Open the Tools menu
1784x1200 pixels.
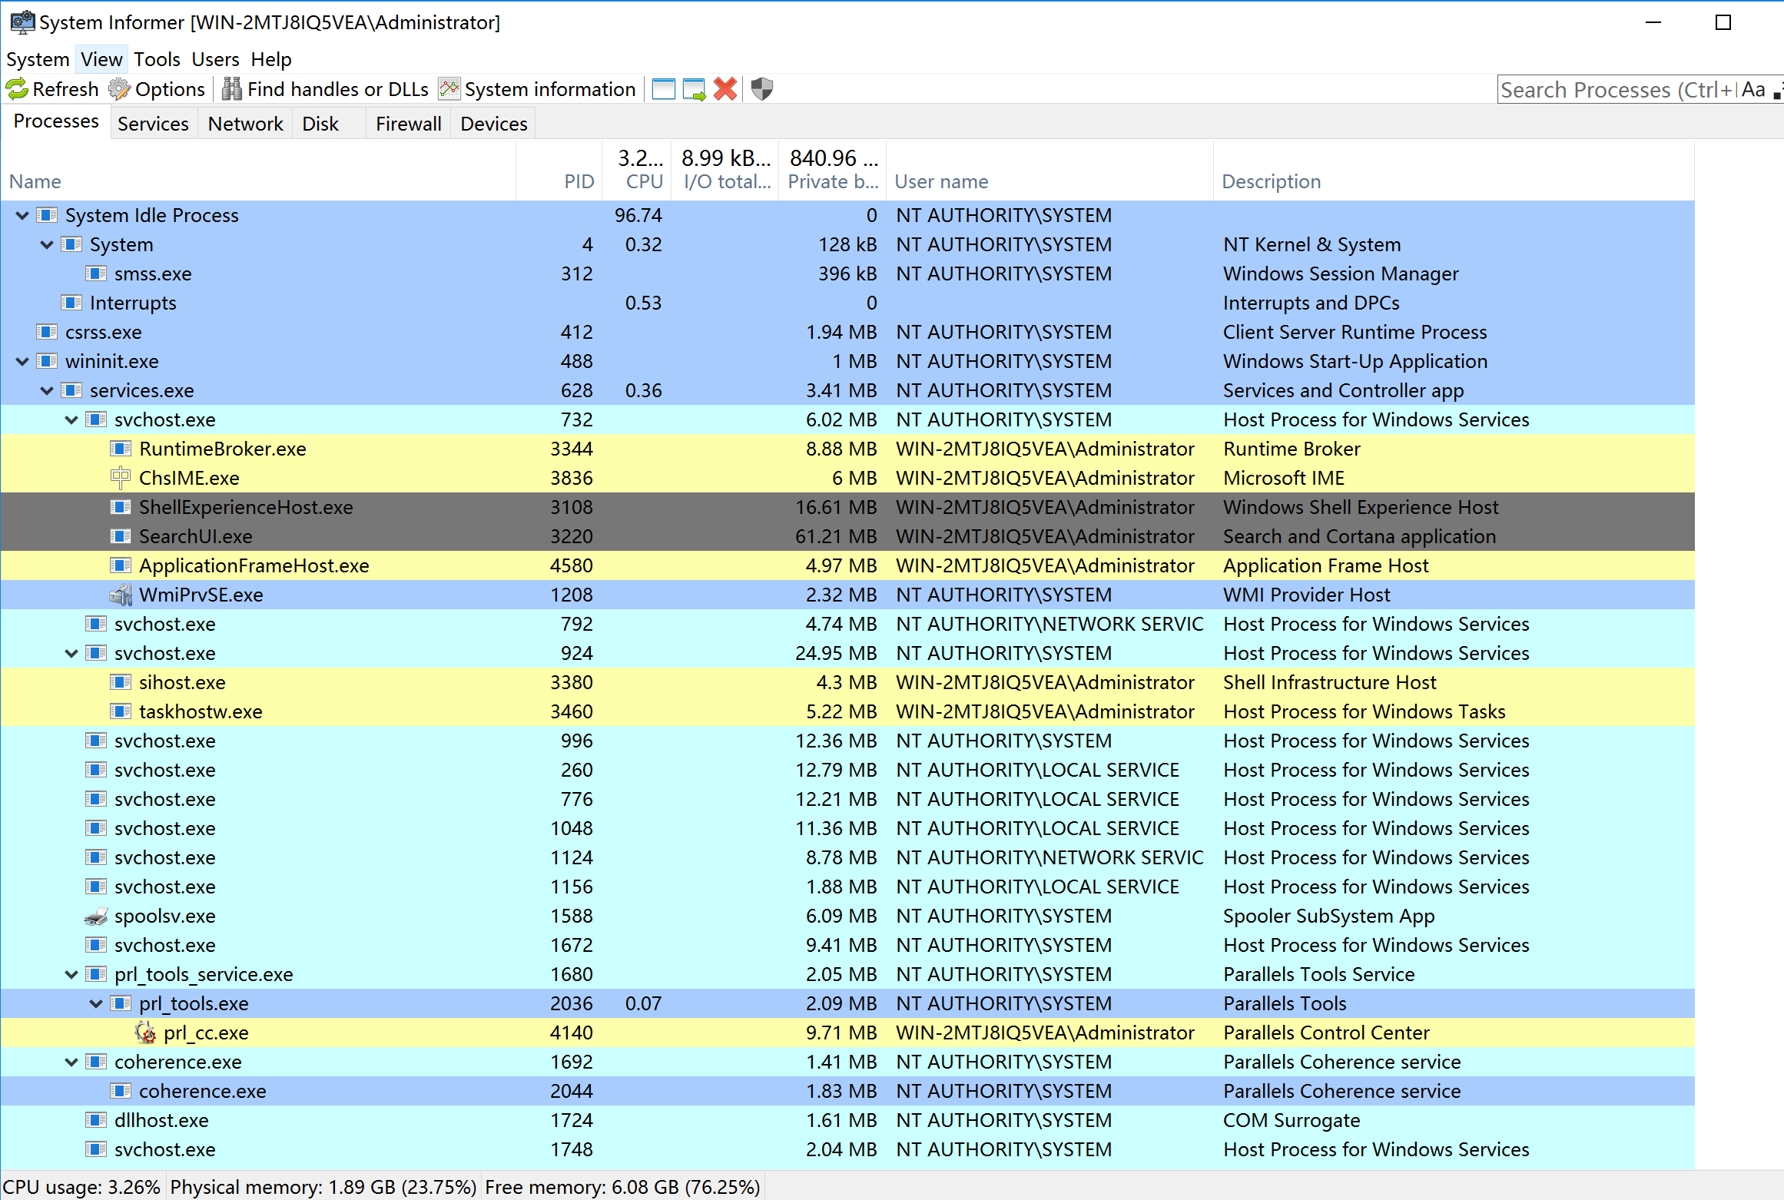click(x=157, y=59)
